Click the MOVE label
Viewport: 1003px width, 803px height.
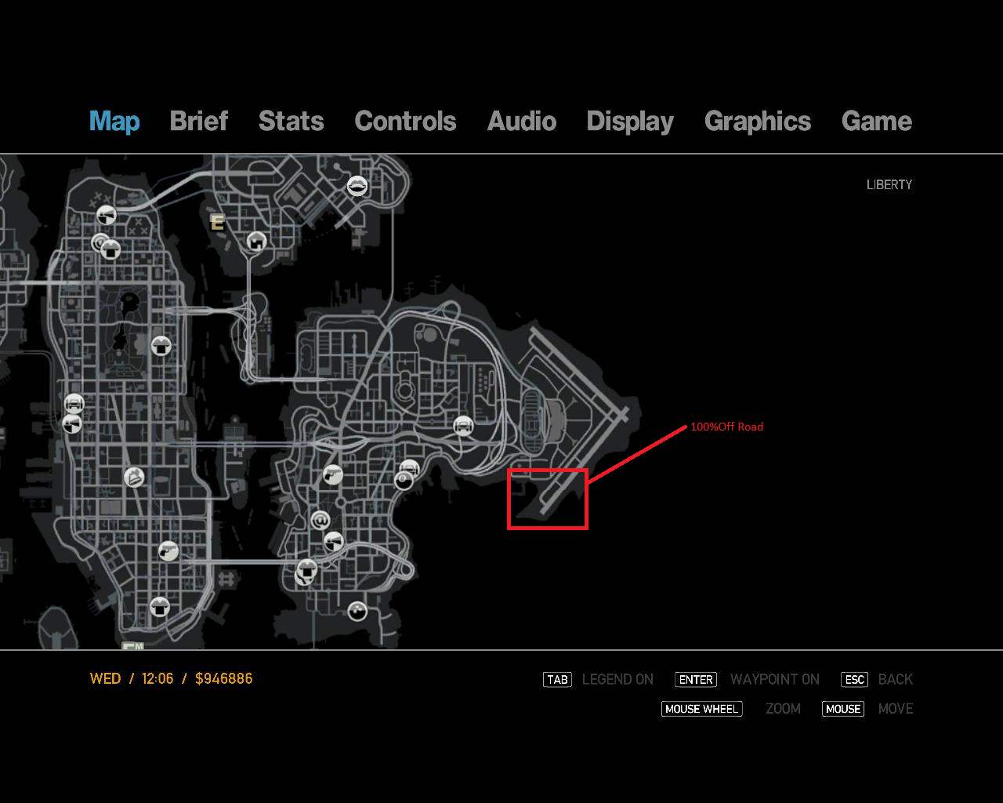pos(896,709)
